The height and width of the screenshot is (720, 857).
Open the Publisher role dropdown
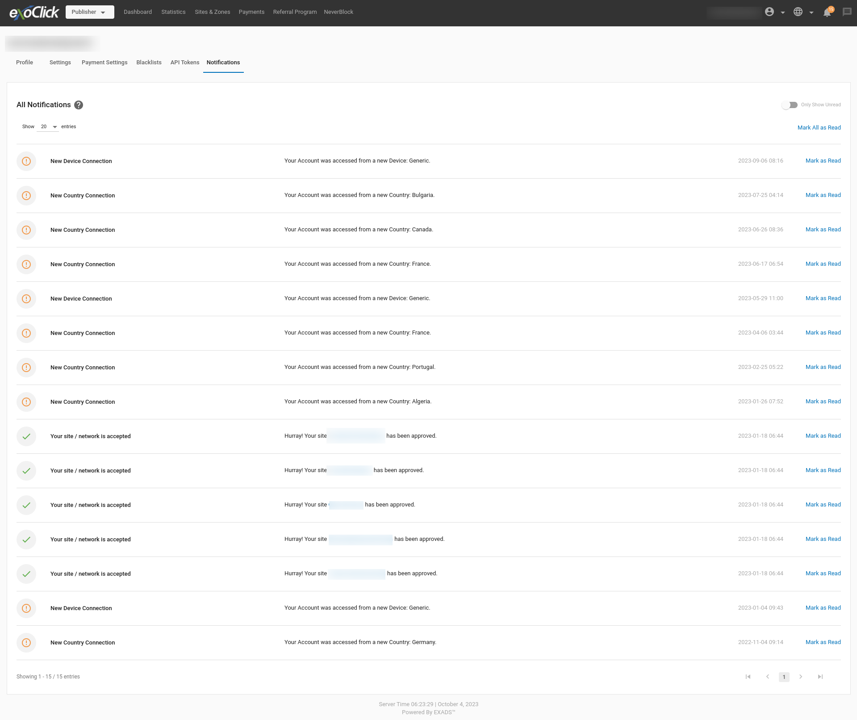pyautogui.click(x=89, y=12)
